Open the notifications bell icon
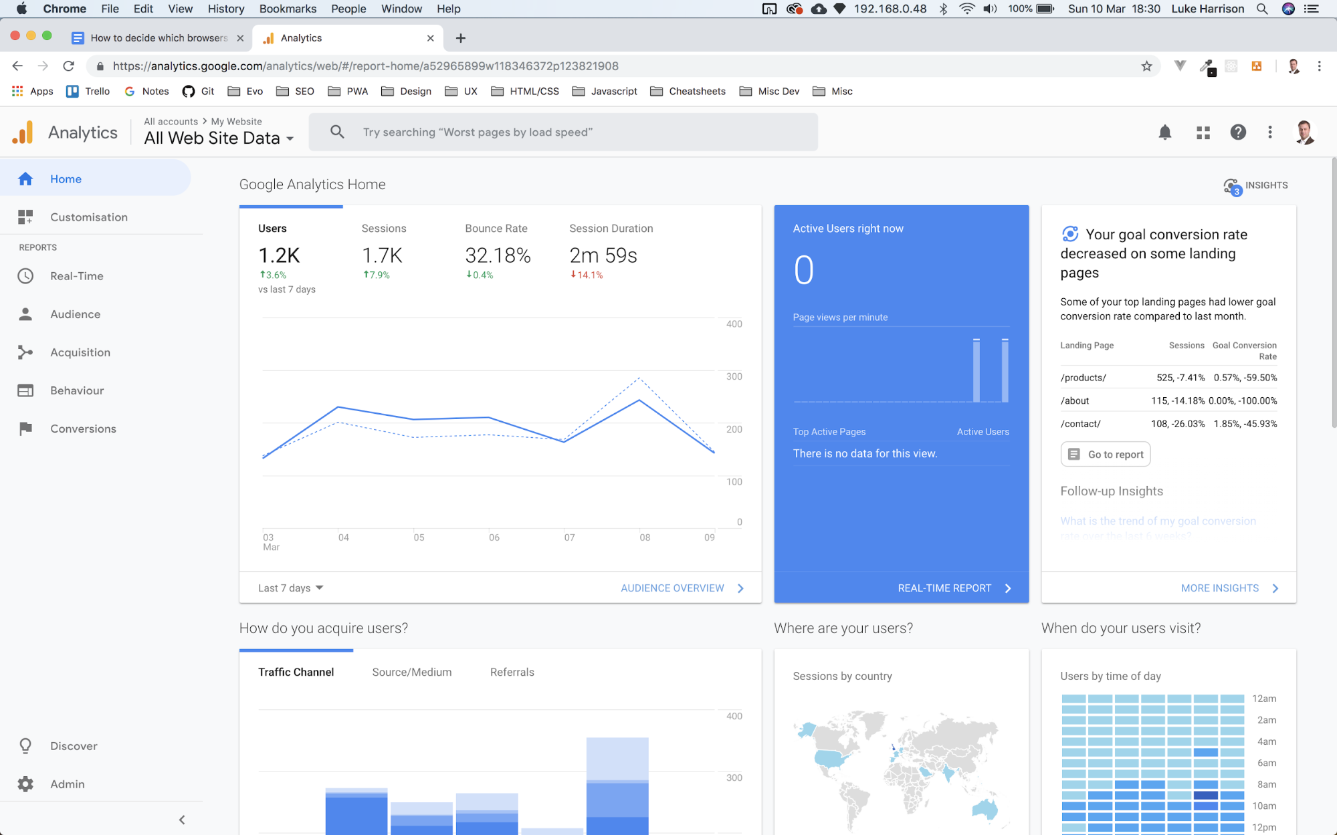Viewport: 1337px width, 835px height. [1164, 132]
